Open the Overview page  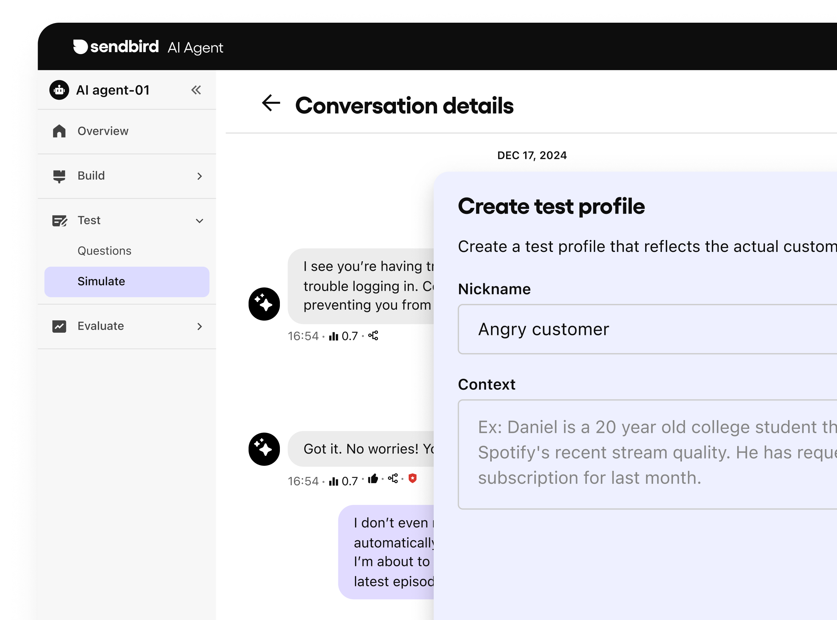(x=103, y=131)
